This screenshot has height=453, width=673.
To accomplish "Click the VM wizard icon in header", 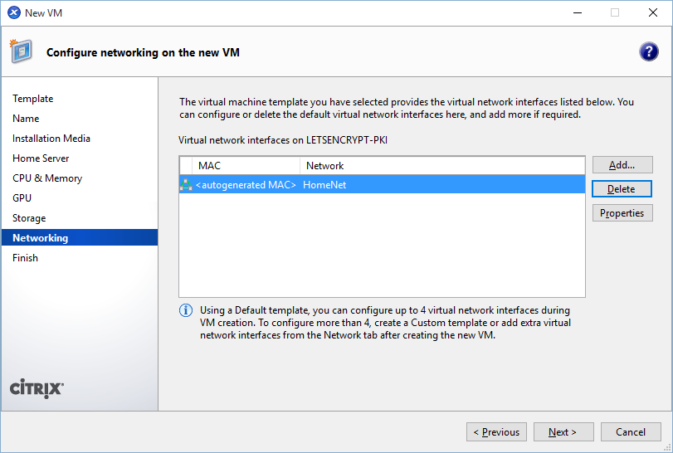I will [21, 51].
